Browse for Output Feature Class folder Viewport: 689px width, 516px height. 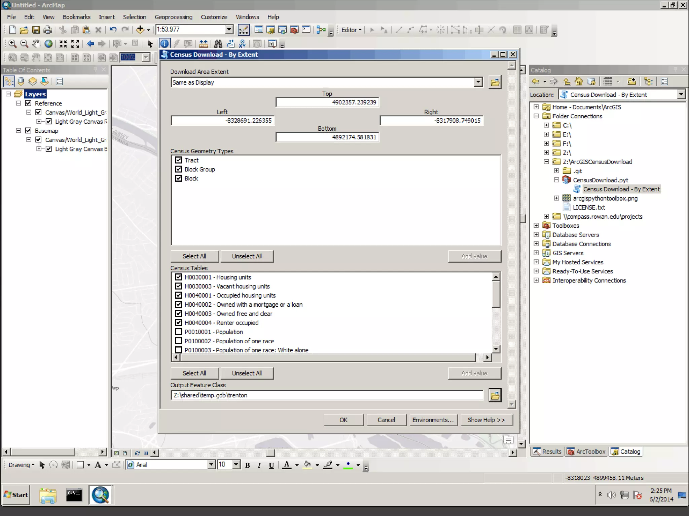495,395
